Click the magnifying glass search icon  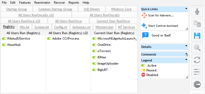click(x=197, y=48)
